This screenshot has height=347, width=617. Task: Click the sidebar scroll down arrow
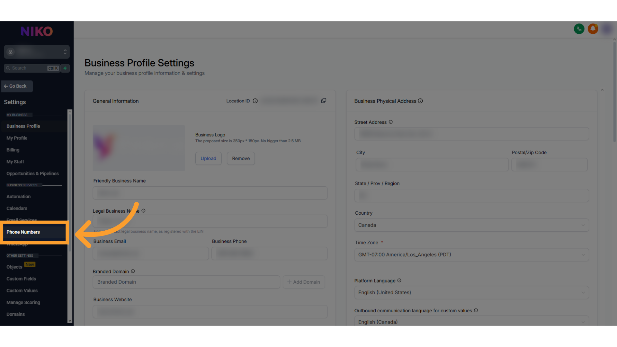point(70,321)
